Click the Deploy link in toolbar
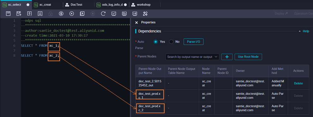This screenshot has width=313, height=117. coord(281,14)
